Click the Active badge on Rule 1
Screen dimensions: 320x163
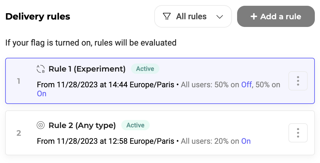pyautogui.click(x=145, y=69)
